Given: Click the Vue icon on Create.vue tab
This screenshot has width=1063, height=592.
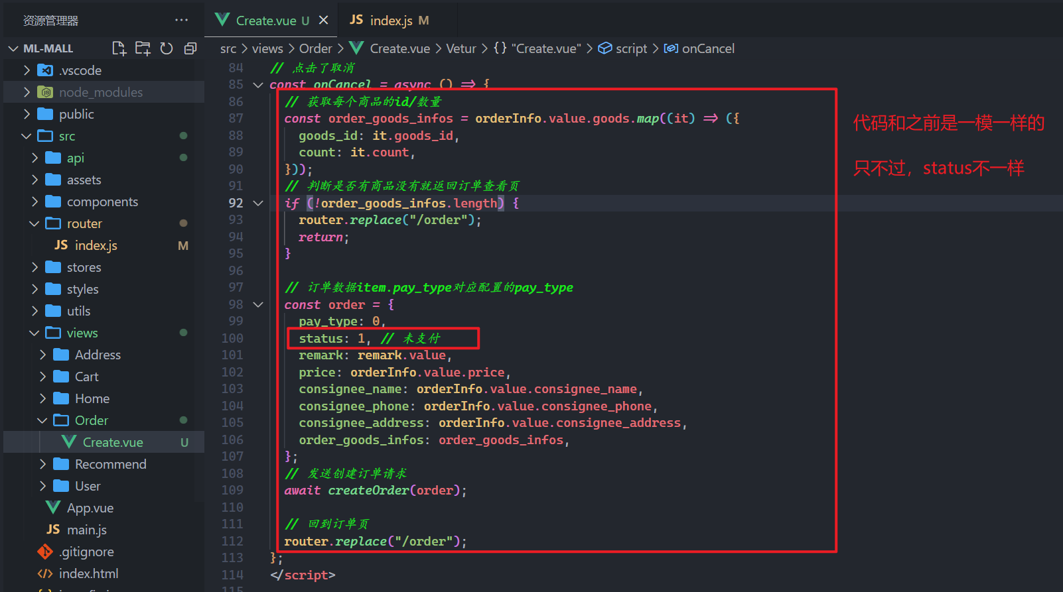Looking at the screenshot, I should (x=222, y=20).
